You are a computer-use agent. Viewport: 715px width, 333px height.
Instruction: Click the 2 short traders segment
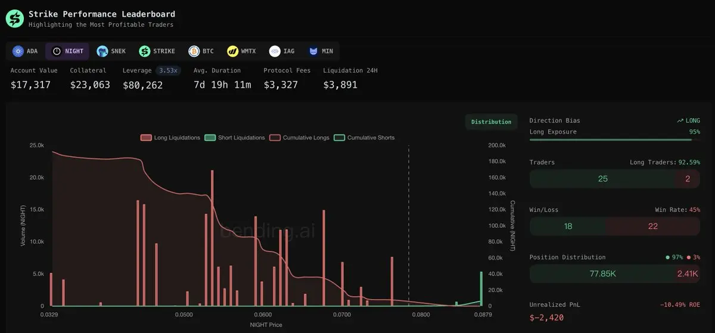(688, 178)
